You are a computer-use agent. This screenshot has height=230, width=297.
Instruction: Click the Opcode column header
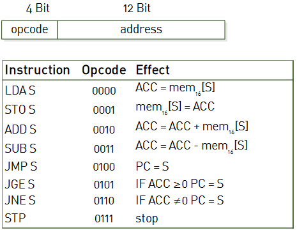[x=104, y=70]
